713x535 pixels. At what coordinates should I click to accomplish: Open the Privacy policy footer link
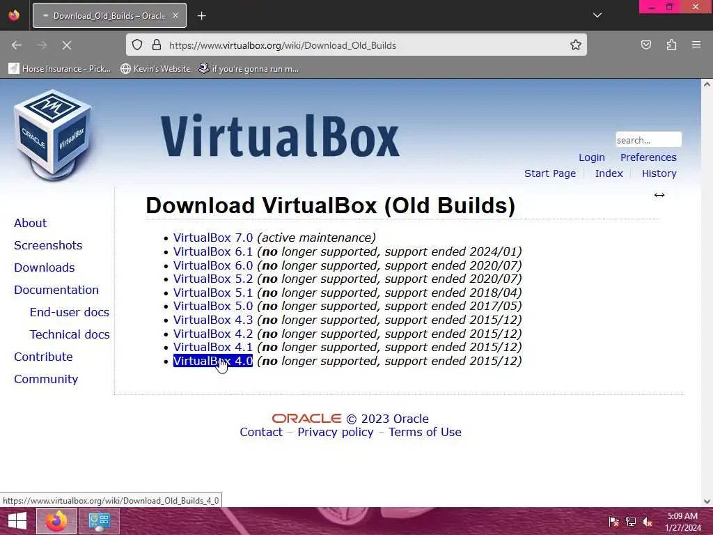(x=336, y=432)
